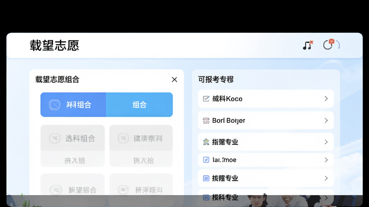Open the lar.fmoe list entry
This screenshot has width=369, height=207.
coord(266,160)
